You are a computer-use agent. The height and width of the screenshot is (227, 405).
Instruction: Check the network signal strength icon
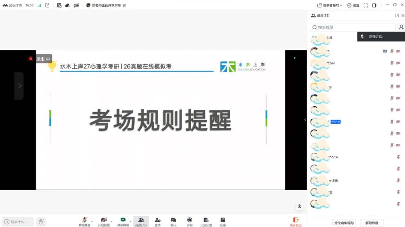tap(39, 5)
